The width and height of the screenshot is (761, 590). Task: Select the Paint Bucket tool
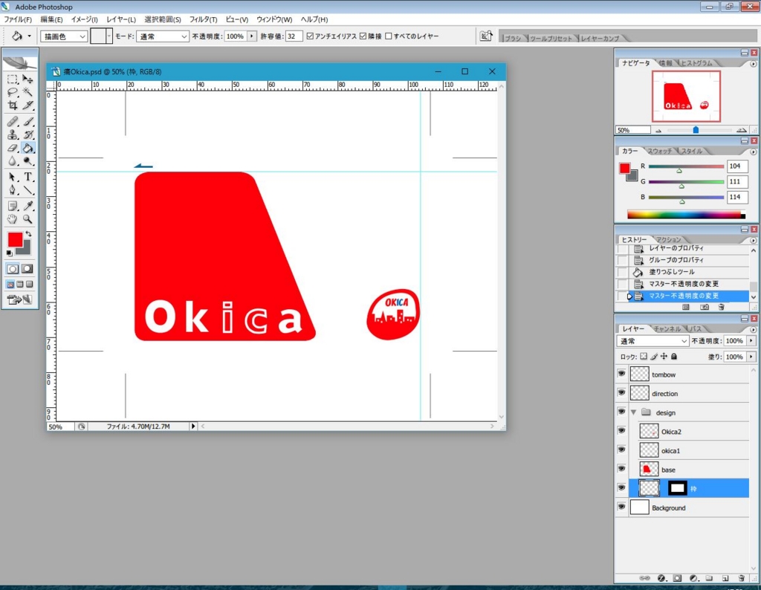(x=27, y=148)
